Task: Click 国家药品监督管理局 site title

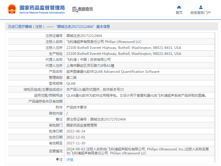Action: click(42, 8)
